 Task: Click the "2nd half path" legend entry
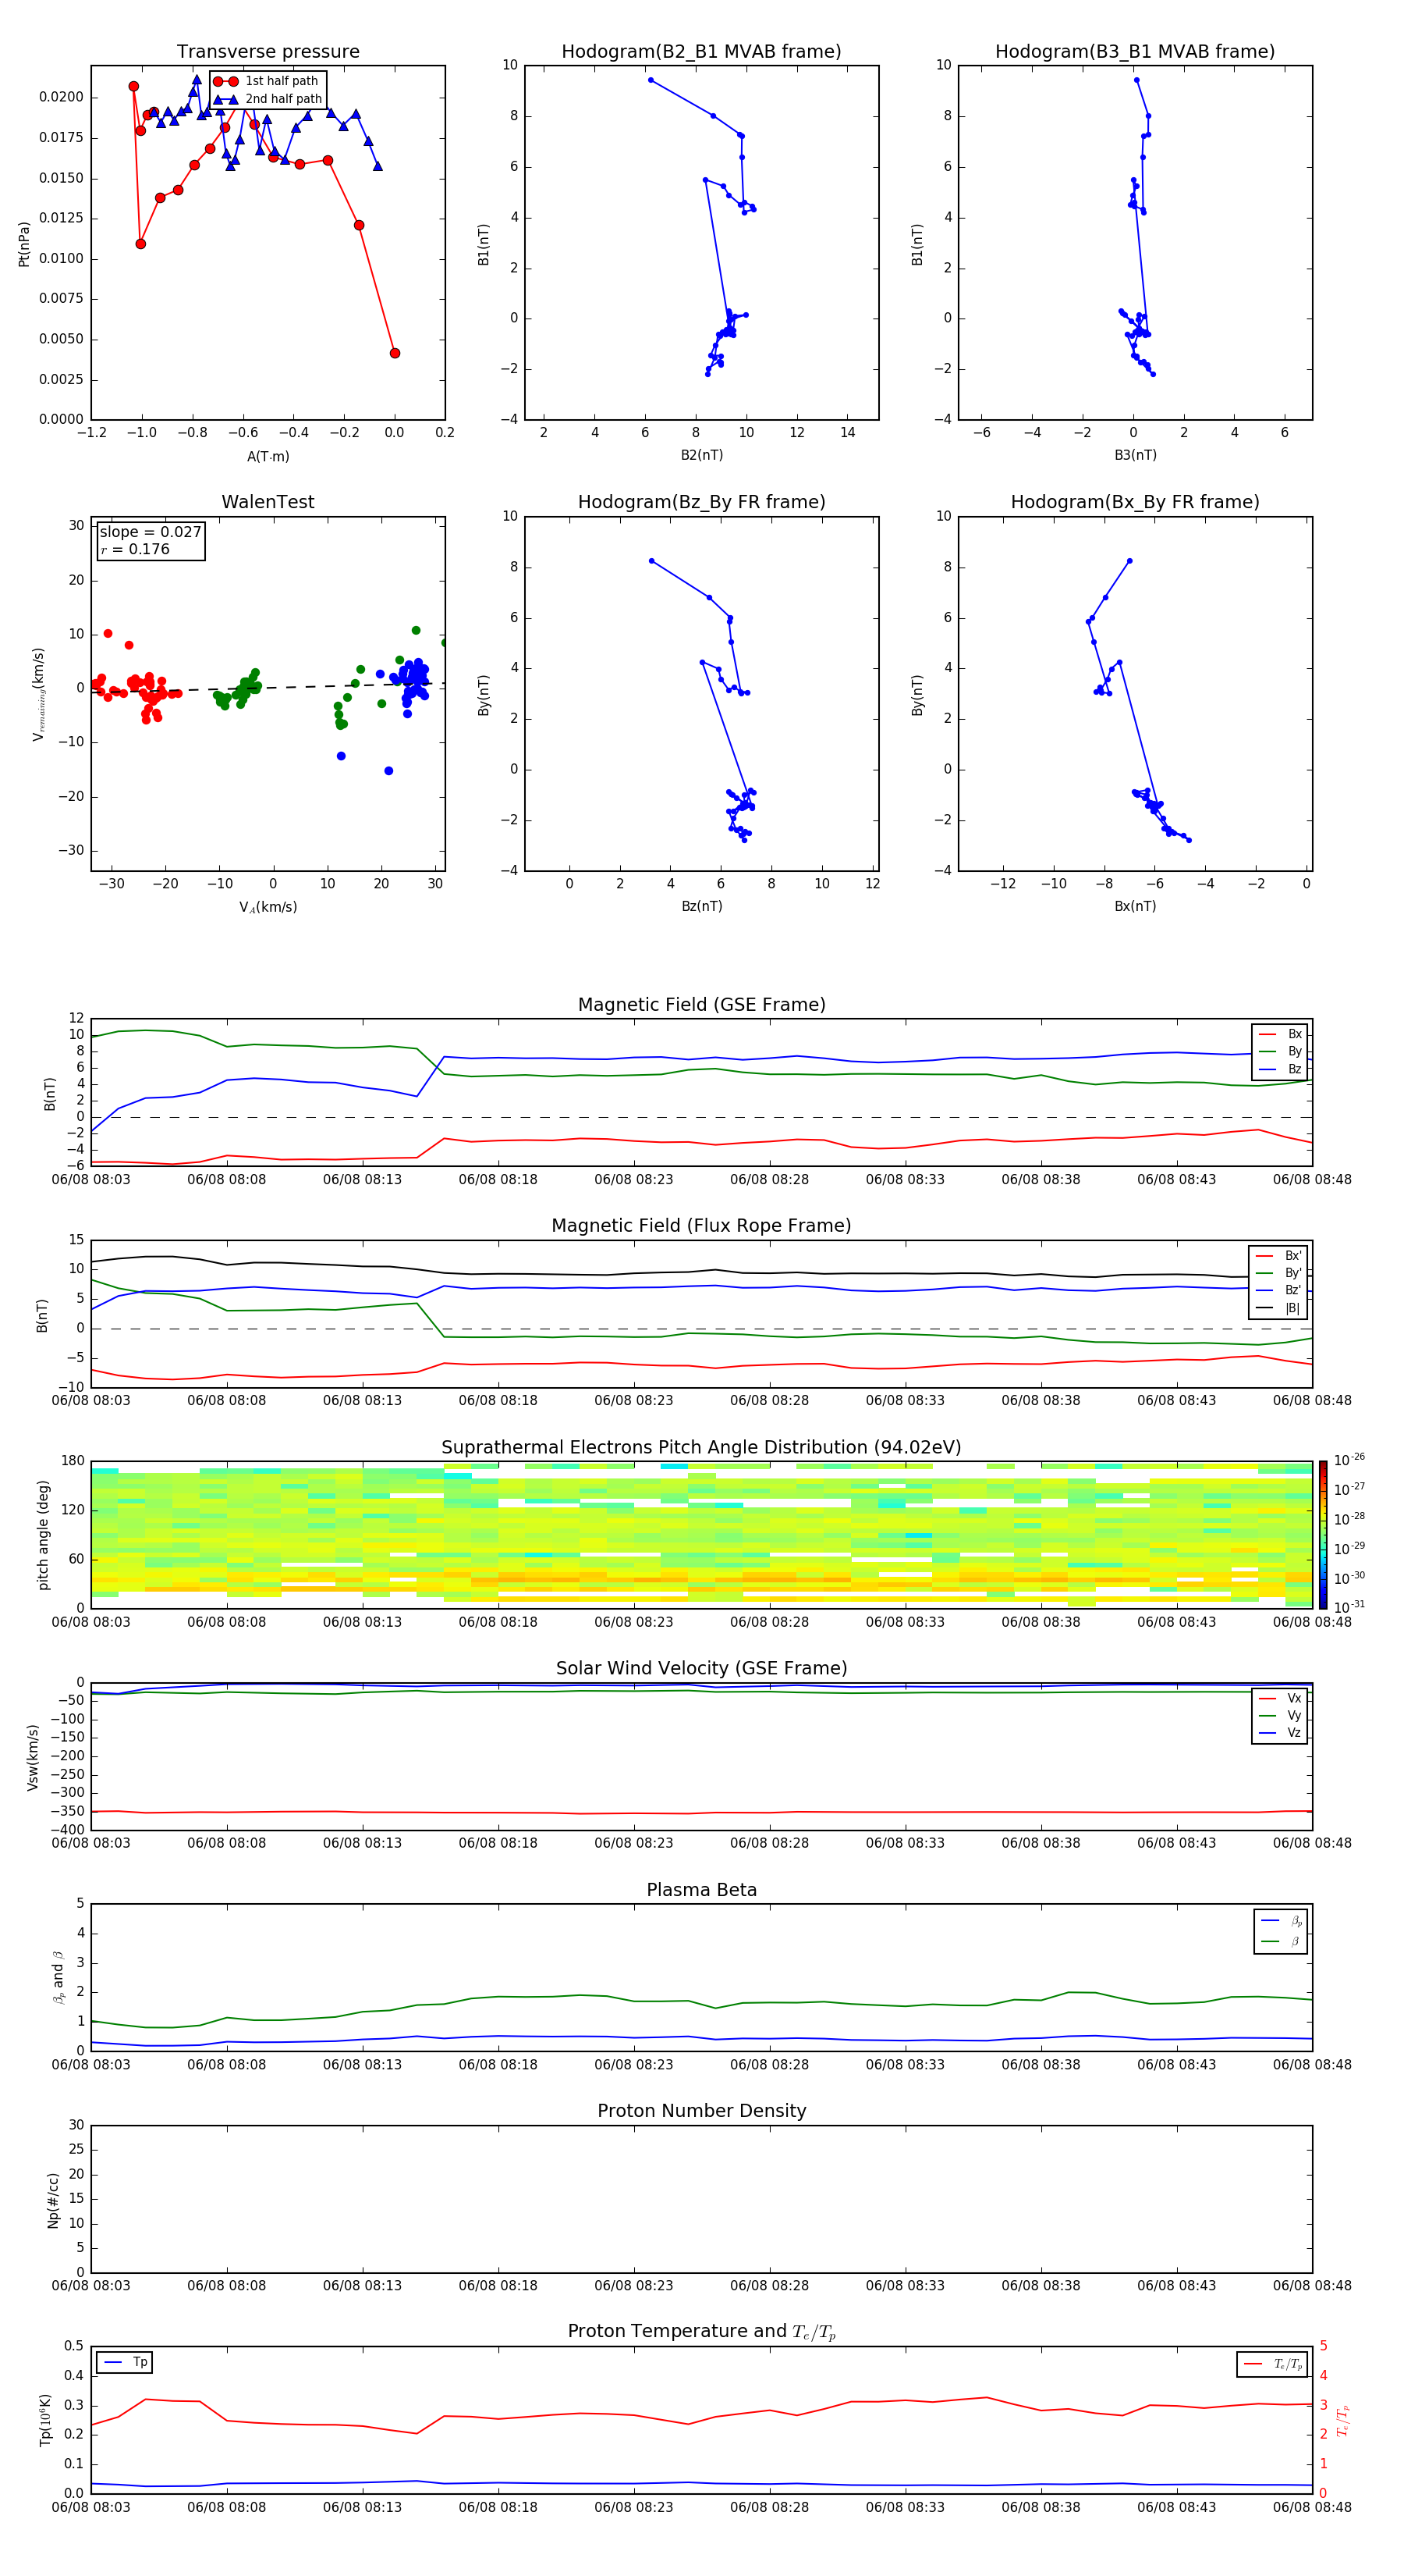click(269, 99)
